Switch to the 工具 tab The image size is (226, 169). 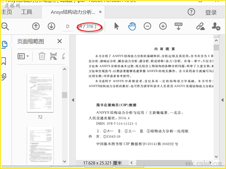pyautogui.click(x=27, y=12)
